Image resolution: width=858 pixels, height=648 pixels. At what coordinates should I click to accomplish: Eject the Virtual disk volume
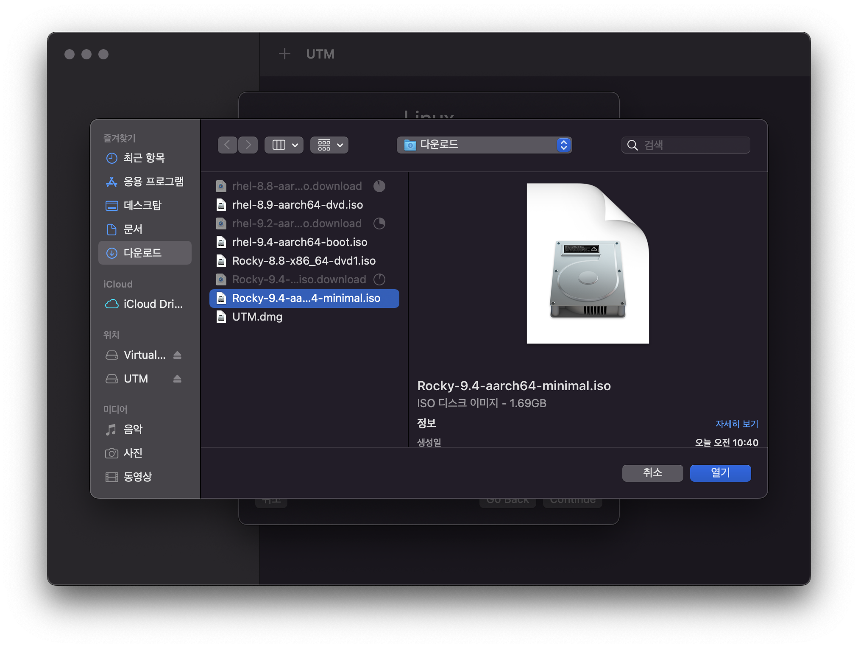pyautogui.click(x=177, y=355)
